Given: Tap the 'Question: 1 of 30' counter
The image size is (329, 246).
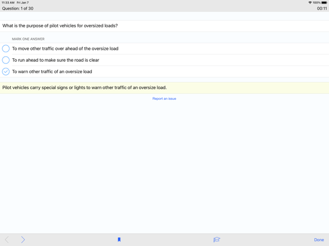Looking at the screenshot, I should tap(18, 8).
